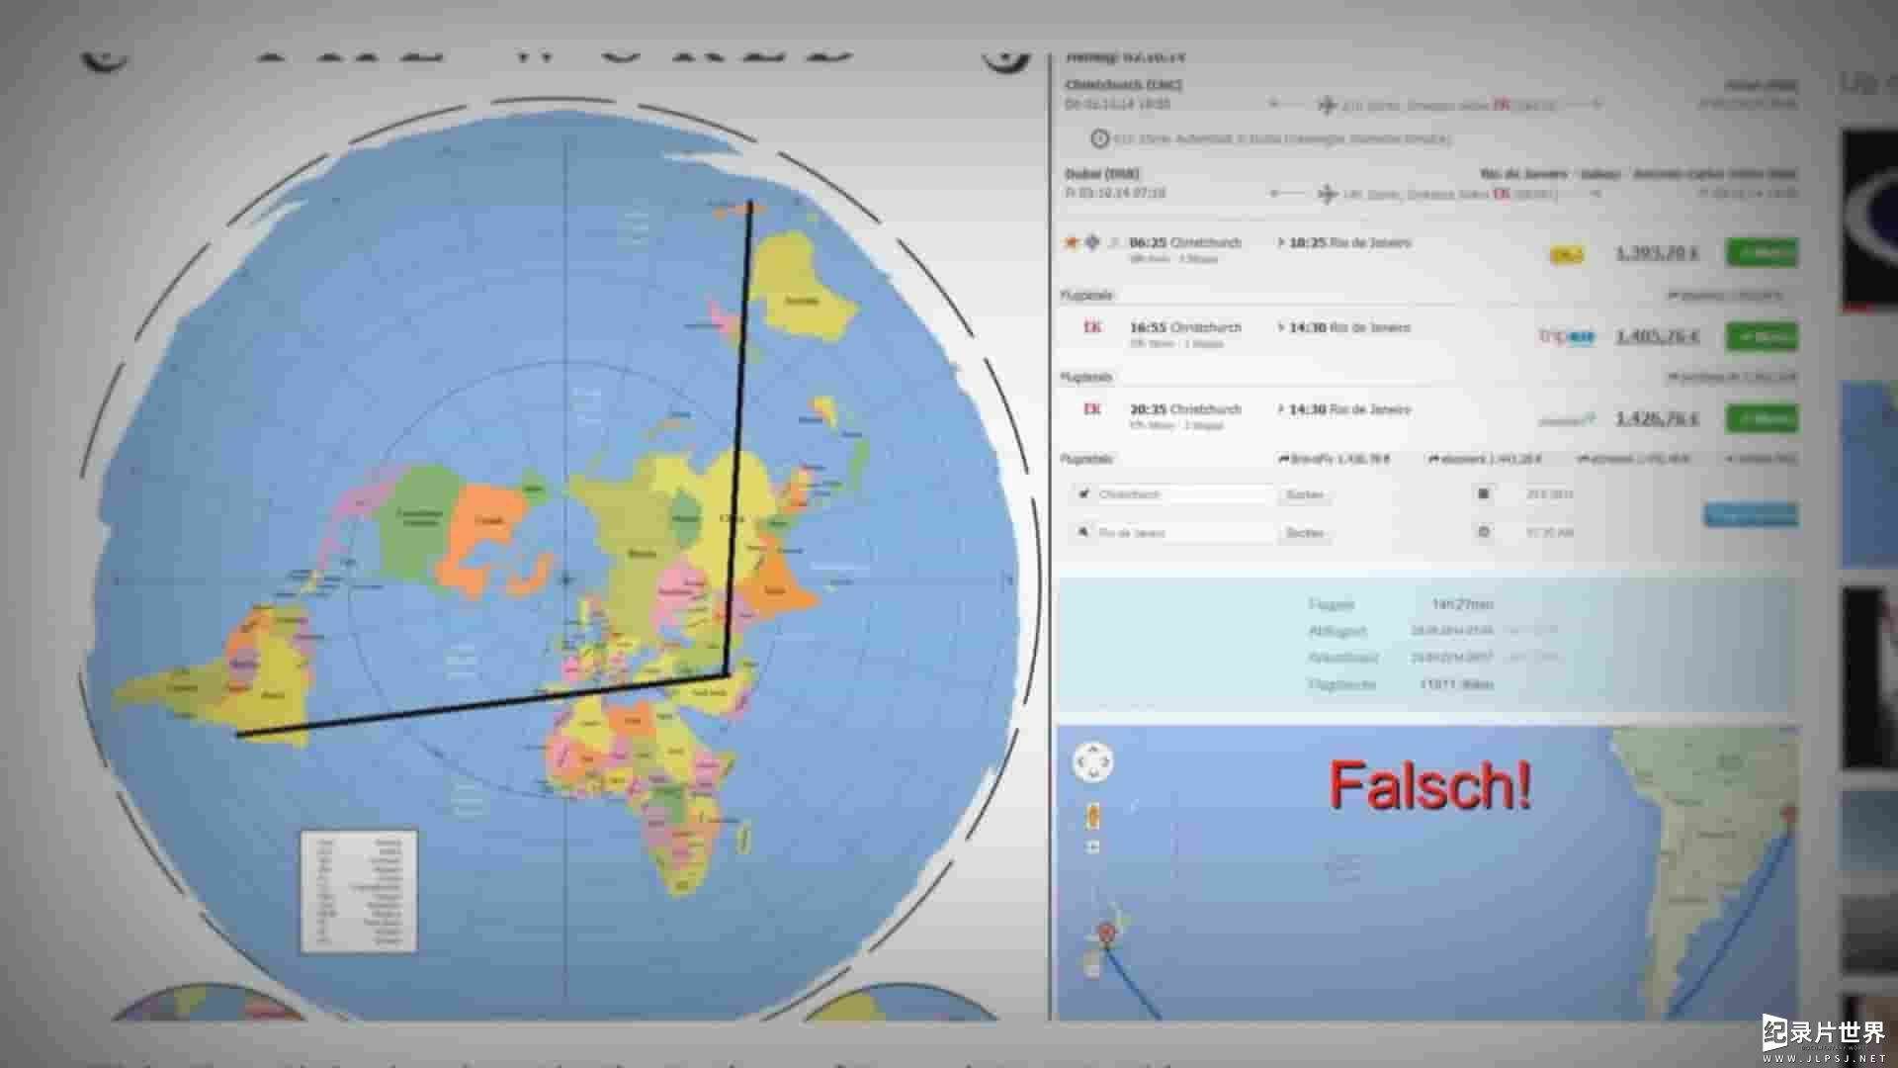Click the price '1.426,76 €'
The width and height of the screenshot is (1898, 1068).
1658,419
